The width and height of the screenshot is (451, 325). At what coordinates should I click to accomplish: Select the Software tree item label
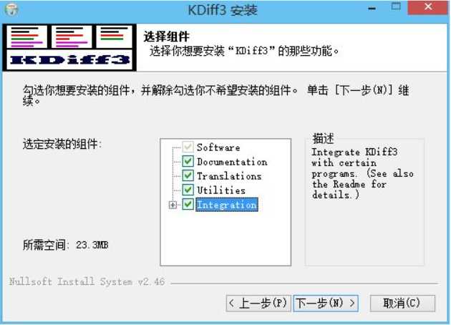coord(218,147)
